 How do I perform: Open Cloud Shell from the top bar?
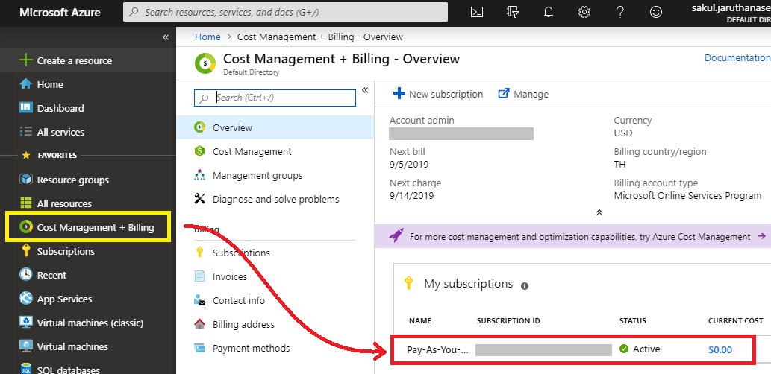point(476,12)
